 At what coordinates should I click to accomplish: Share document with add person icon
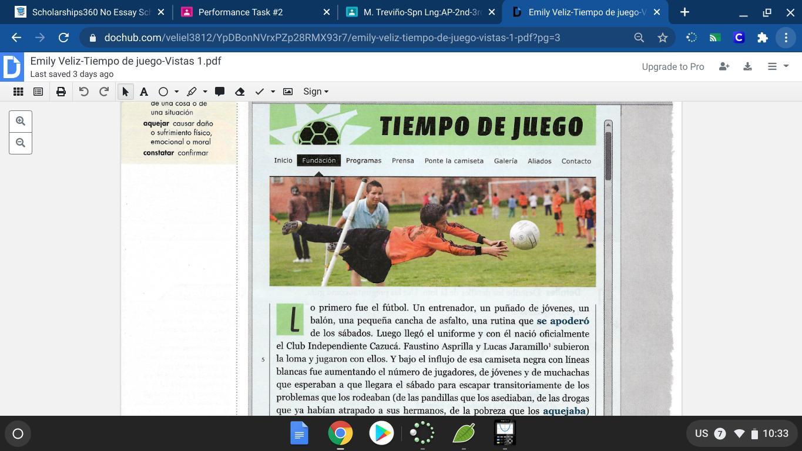coord(724,66)
